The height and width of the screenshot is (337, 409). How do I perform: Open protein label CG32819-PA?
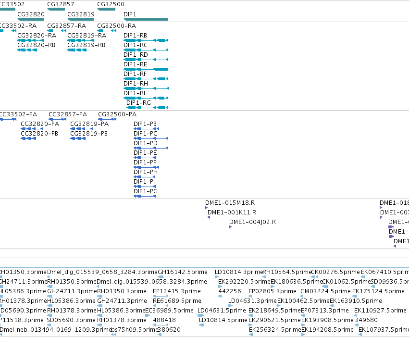pyautogui.click(x=89, y=124)
